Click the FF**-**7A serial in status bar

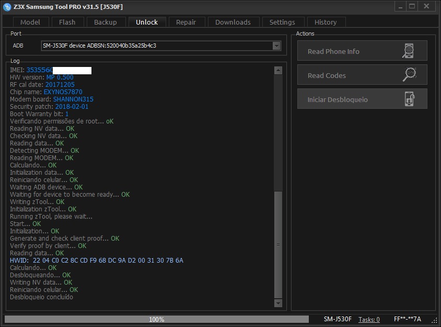click(x=407, y=319)
